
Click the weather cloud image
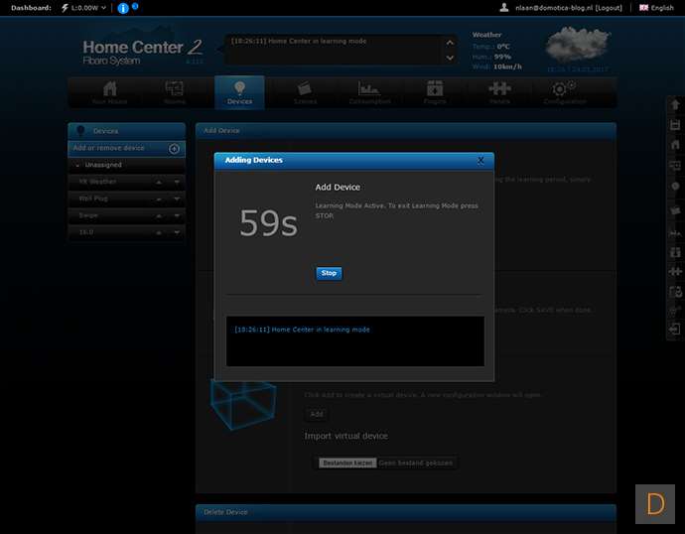(x=577, y=45)
